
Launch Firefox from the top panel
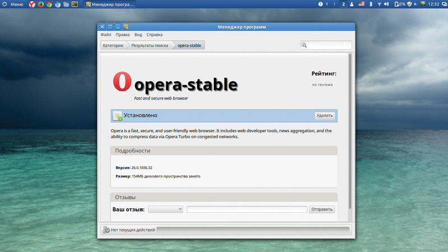[x=40, y=4]
